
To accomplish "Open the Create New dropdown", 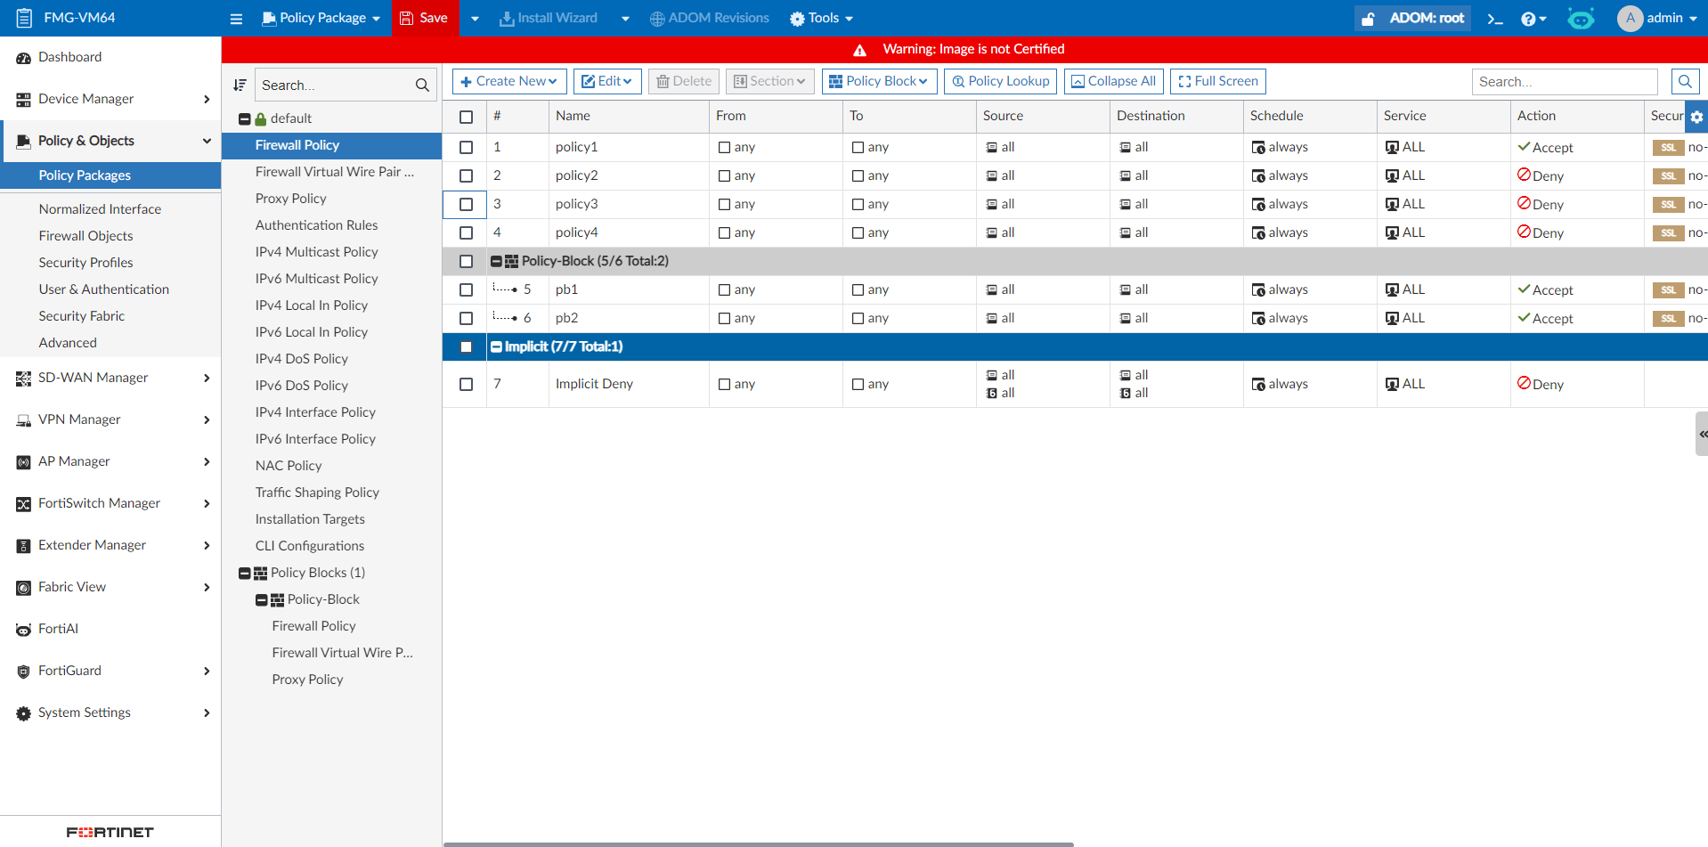I will click(508, 81).
